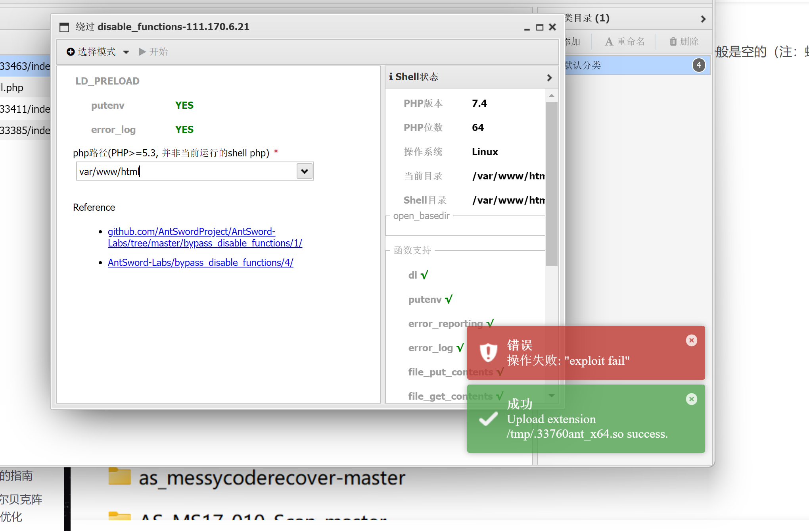Click the Shell状态 info icon
The width and height of the screenshot is (809, 531).
(391, 77)
